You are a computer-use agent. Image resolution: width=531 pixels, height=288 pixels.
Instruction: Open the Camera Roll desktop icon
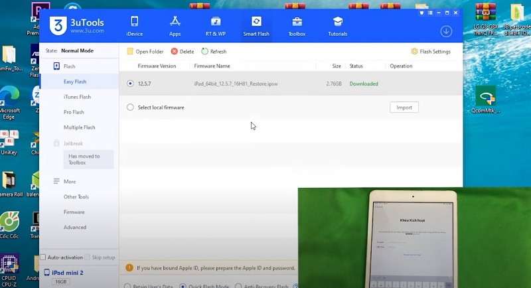pos(10,184)
